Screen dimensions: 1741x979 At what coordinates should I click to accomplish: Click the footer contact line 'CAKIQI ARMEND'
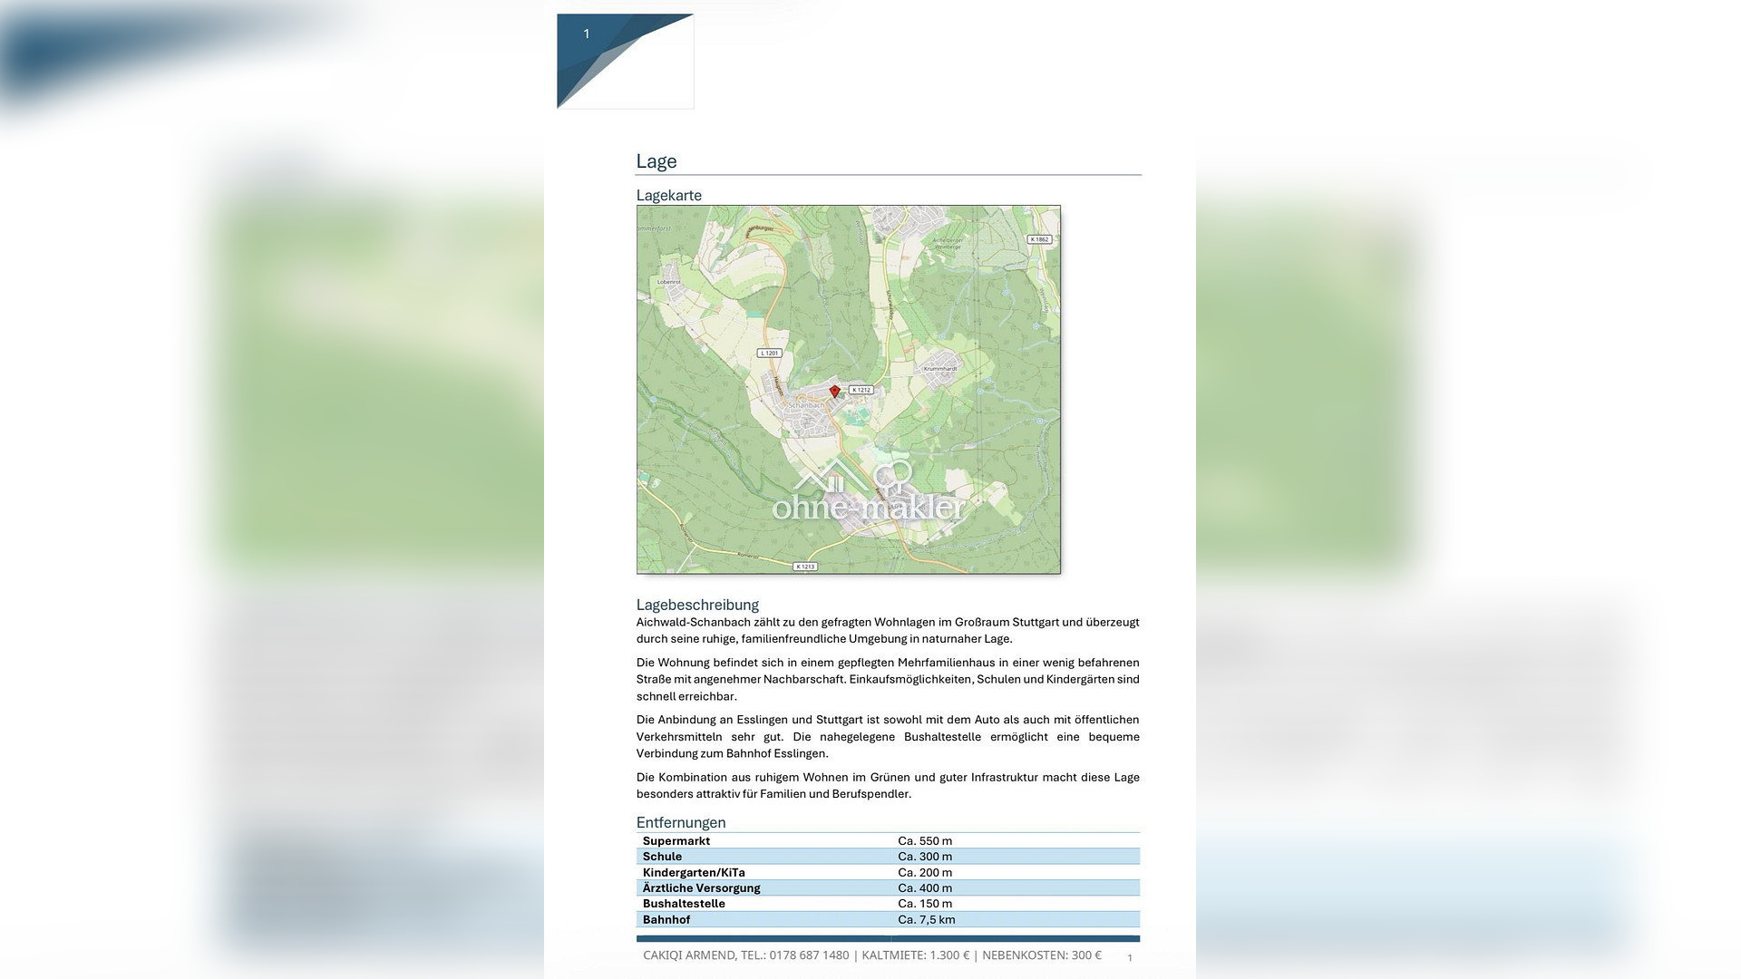(x=872, y=955)
